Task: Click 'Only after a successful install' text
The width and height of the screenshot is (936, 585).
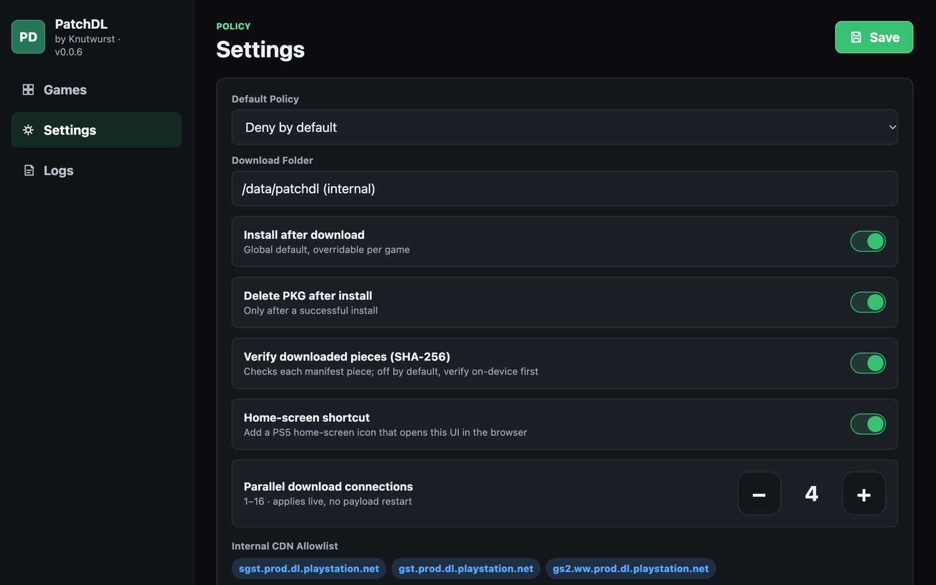Action: coord(311,311)
